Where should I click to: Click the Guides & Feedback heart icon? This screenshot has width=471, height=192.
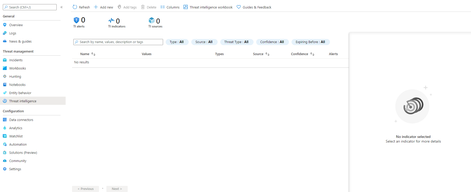point(239,7)
